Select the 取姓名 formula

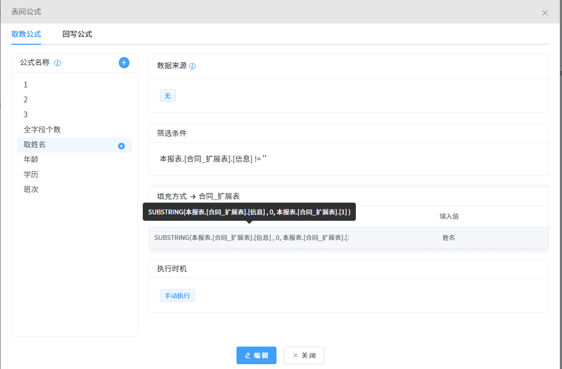(75, 145)
